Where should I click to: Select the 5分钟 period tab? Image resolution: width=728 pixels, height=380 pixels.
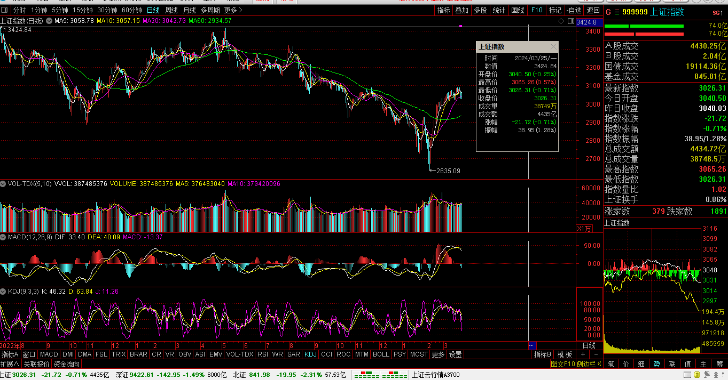tap(60, 10)
